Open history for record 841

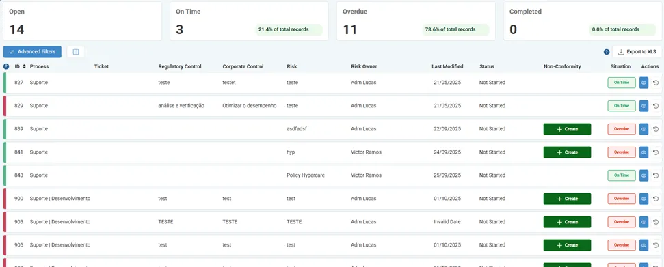(656, 152)
